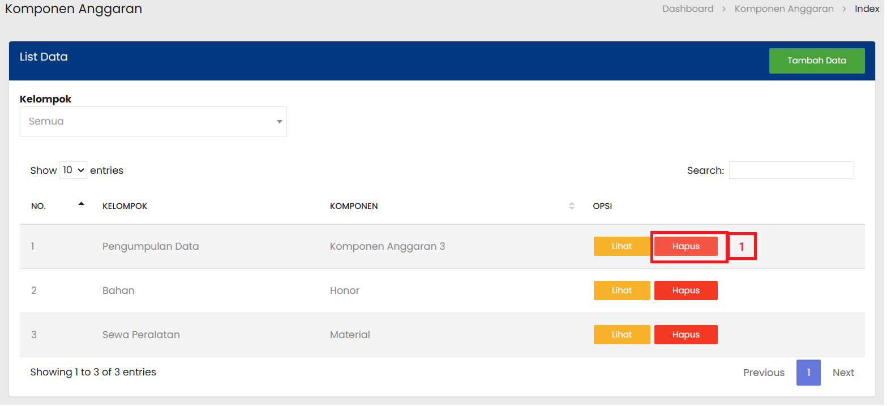Navigate to Dashboard in the breadcrumb

pyautogui.click(x=688, y=8)
